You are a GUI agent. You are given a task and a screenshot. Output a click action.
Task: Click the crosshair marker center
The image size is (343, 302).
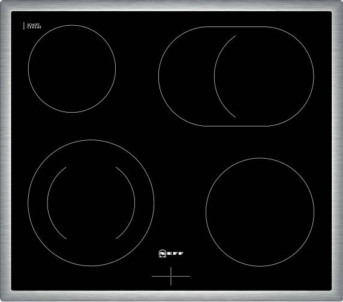click(171, 276)
